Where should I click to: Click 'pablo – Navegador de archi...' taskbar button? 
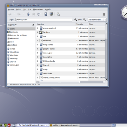point(64,125)
